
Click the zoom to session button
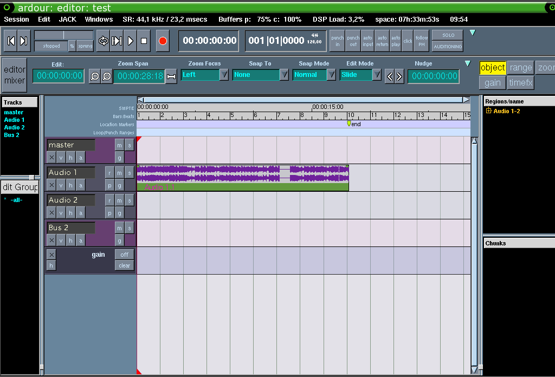(171, 76)
